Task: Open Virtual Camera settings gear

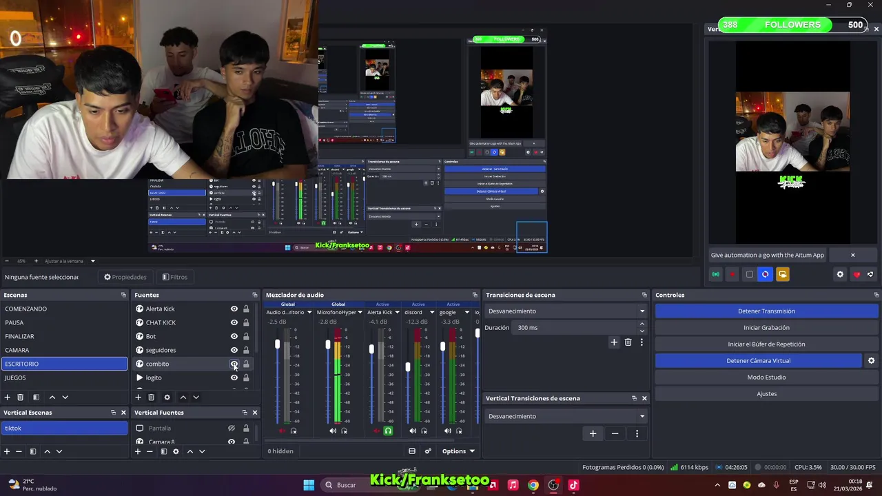Action: 871,360
